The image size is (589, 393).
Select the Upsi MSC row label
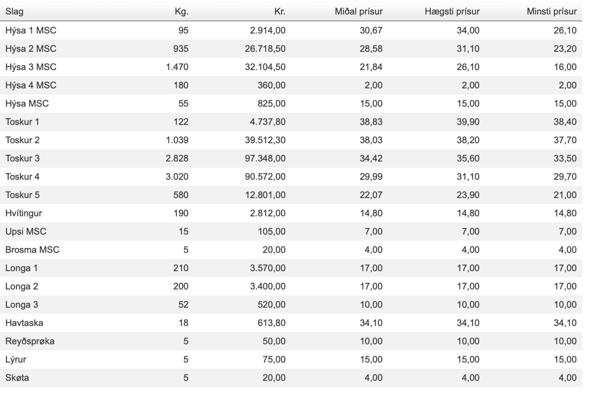click(26, 231)
